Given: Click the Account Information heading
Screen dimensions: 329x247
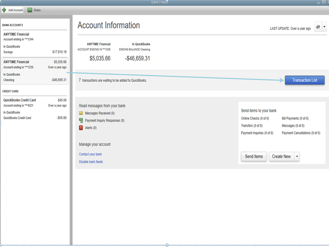Looking at the screenshot, I should click(109, 25).
